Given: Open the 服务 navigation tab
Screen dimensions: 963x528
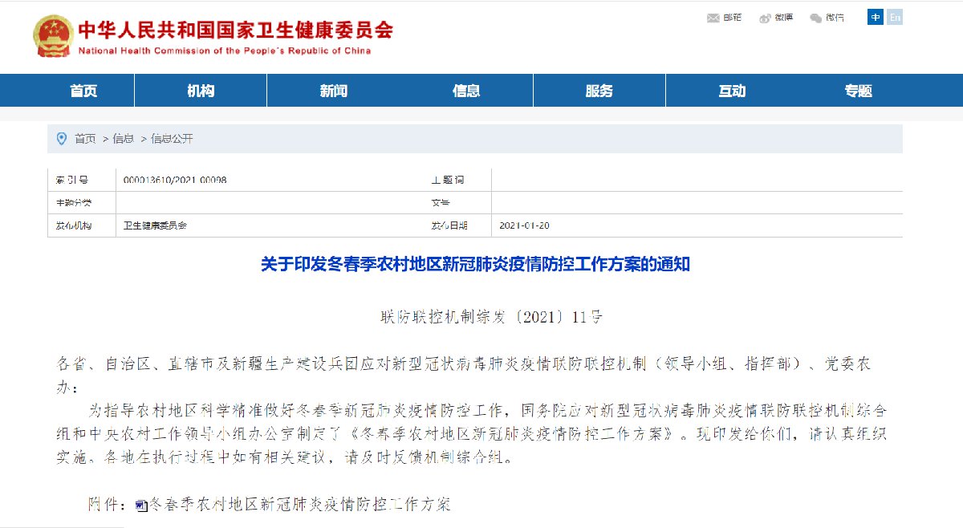Looking at the screenshot, I should click(599, 91).
